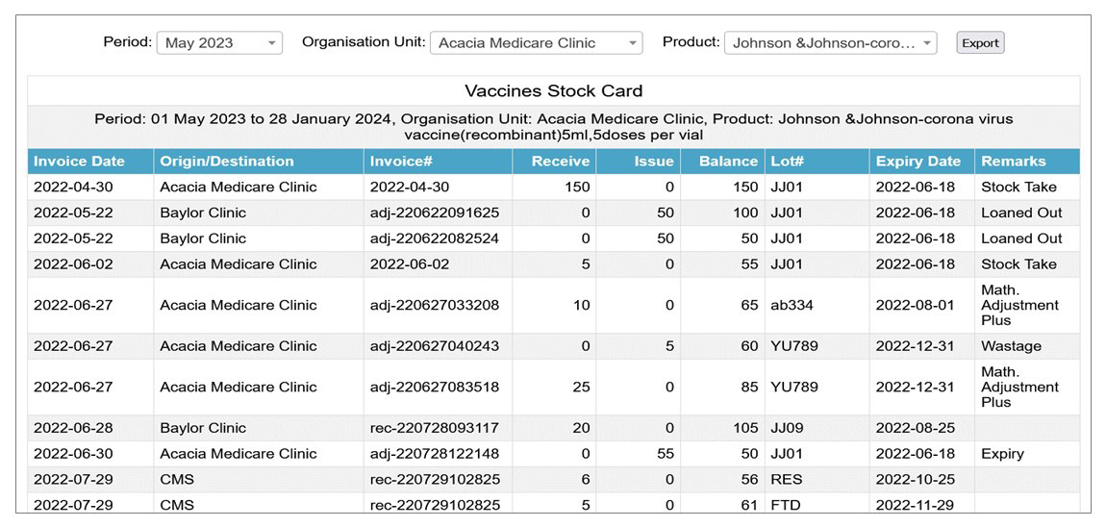Viewport: 1106px width, 527px height.
Task: Expand the Organisation Unit dropdown
Action: click(536, 43)
